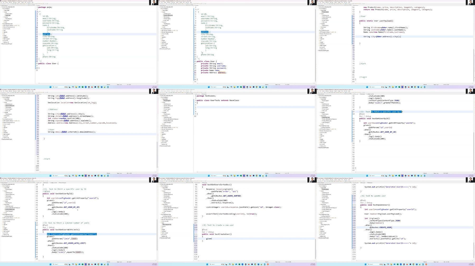Click 'String lat=faker.address().latitude();' line
The image size is (475, 266).
tap(68, 96)
